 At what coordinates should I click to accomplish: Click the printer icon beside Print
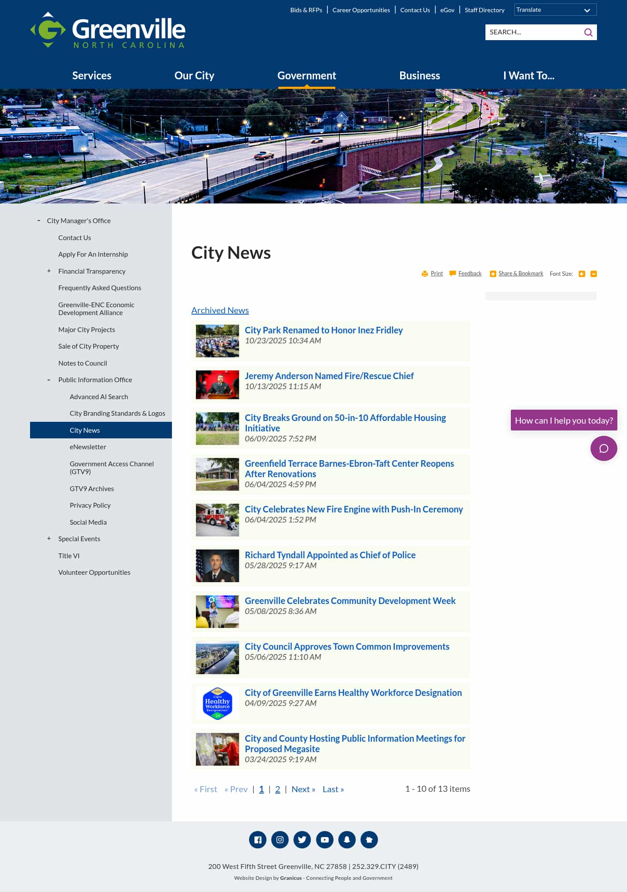tap(425, 274)
